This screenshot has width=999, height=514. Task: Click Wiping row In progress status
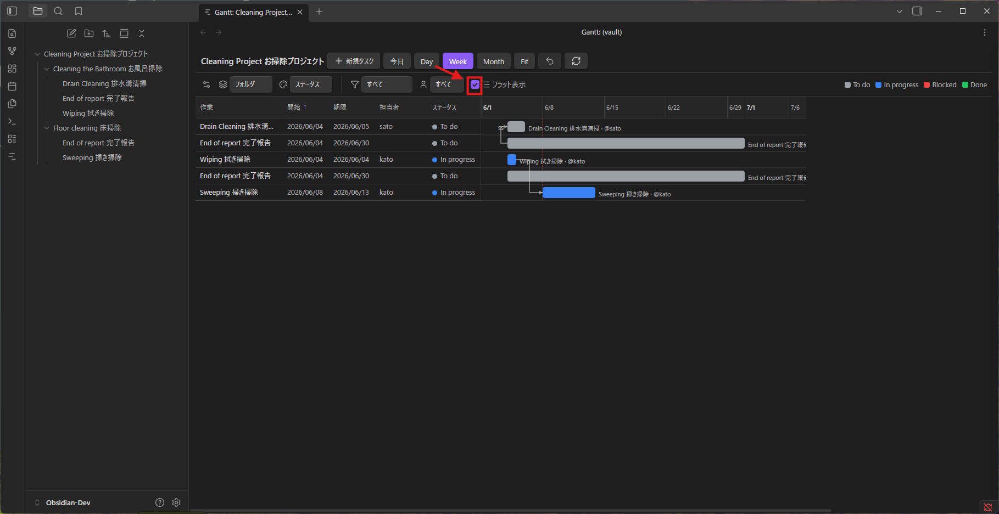(x=454, y=160)
